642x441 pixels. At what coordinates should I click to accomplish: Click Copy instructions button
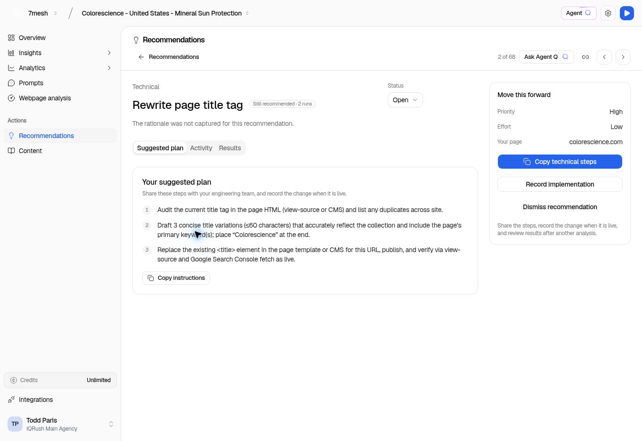[176, 278]
